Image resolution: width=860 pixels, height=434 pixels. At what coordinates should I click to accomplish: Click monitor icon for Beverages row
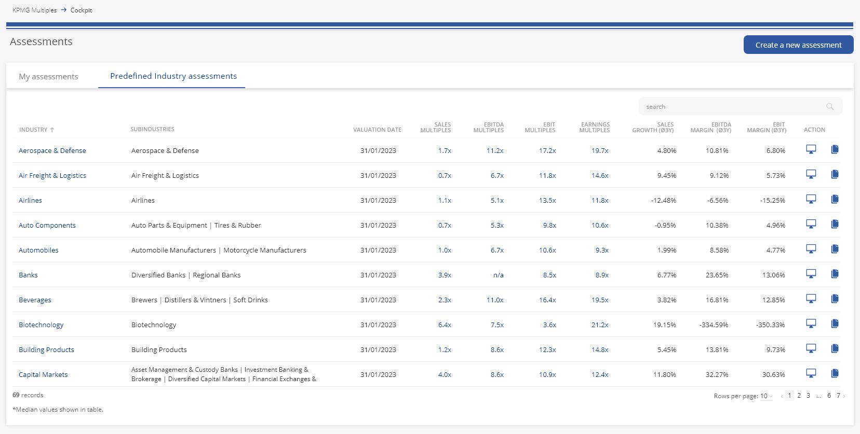(x=811, y=299)
